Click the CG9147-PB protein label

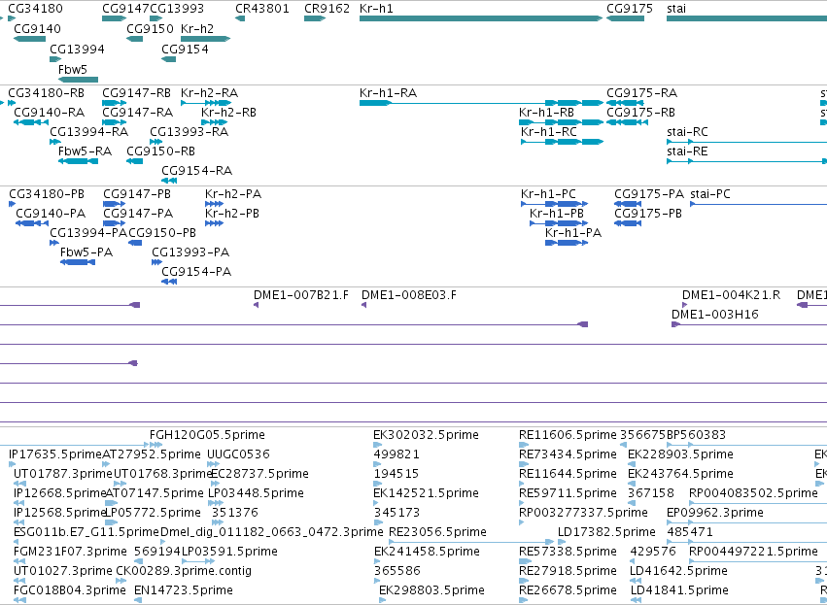[x=137, y=194]
